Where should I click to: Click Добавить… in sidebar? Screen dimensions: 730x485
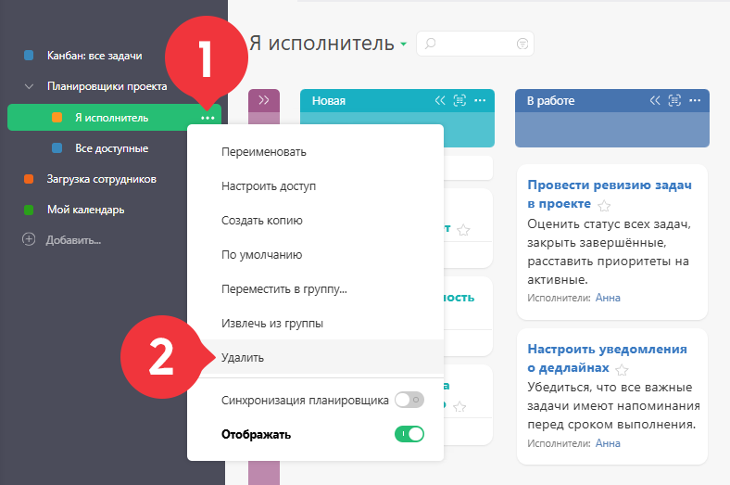(73, 240)
